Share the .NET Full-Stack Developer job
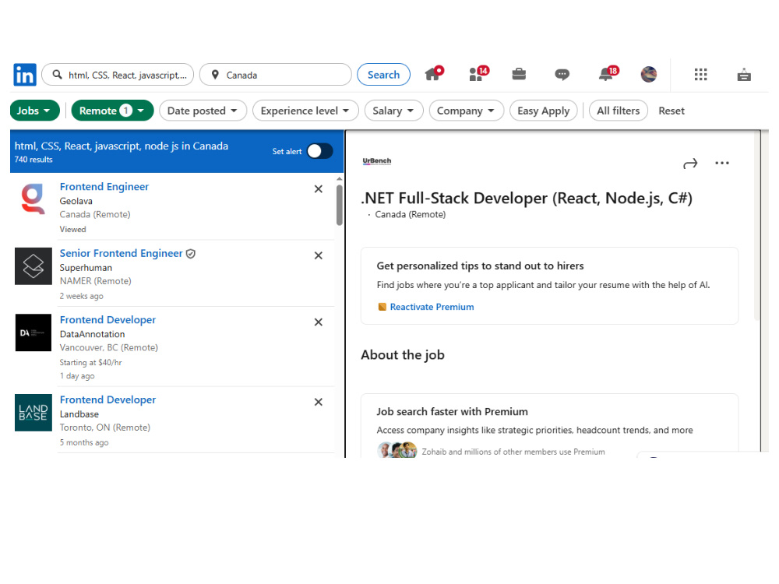The width and height of the screenshot is (779, 584). click(x=690, y=164)
